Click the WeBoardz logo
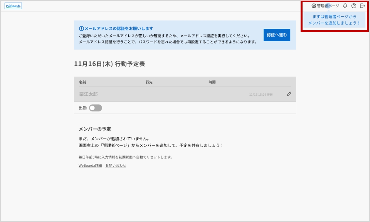The width and height of the screenshot is (370, 222). click(13, 6)
